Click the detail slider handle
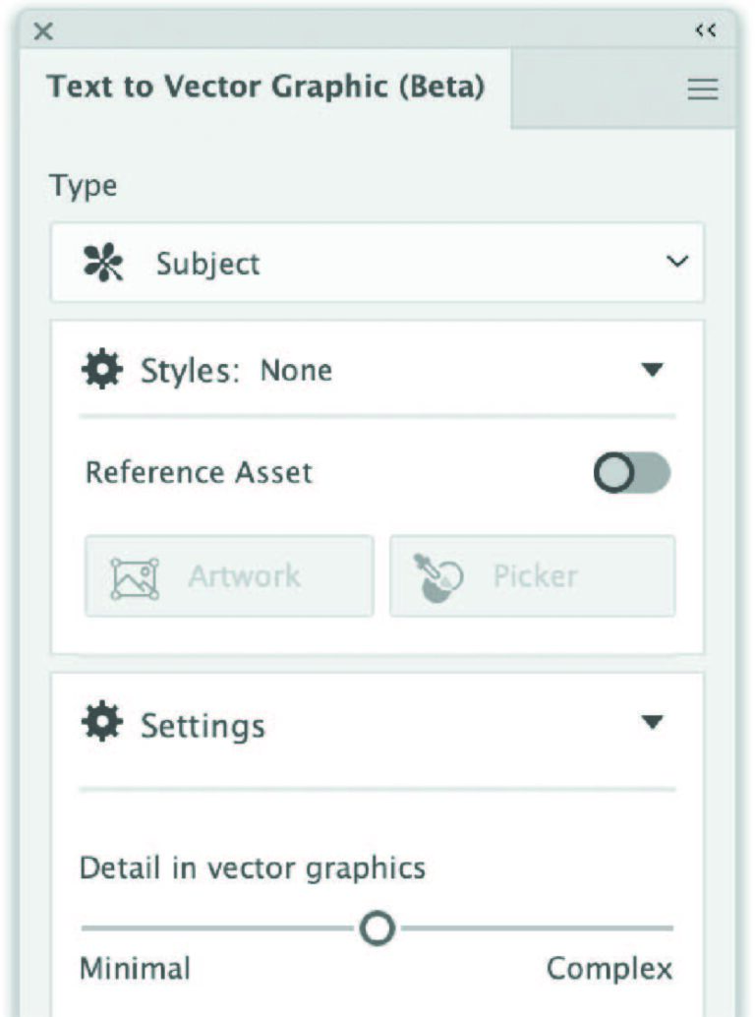755x1017 pixels. [377, 927]
